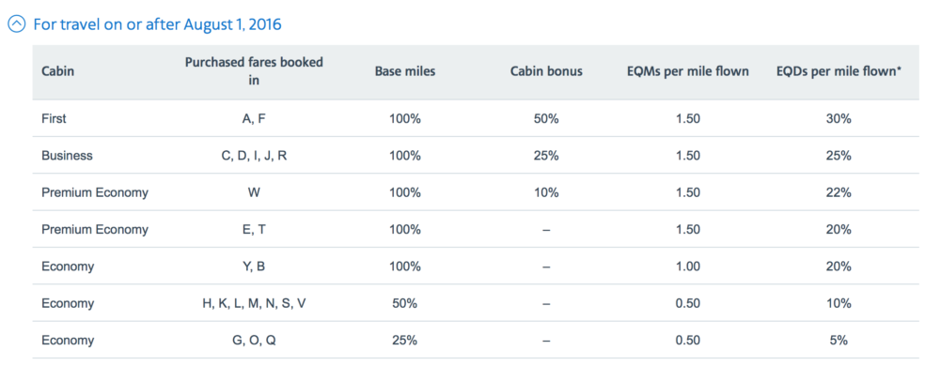
Task: Select the 'W' fare class cell
Action: (x=254, y=192)
